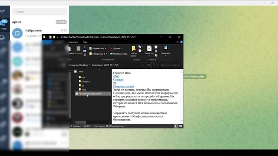The image size is (278, 156).
Task: Click the DataExport_2022-09-12 (1) breadcrumb
Action: click(x=105, y=65)
